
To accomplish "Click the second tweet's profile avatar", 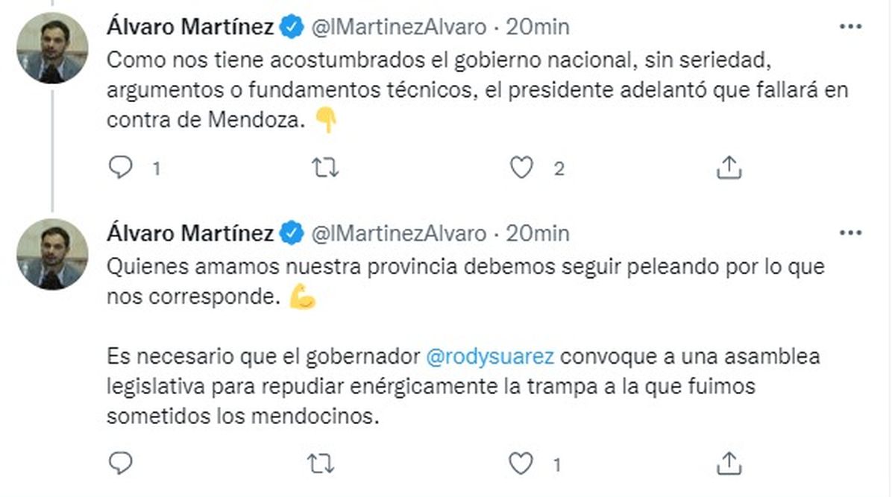I will click(x=52, y=254).
